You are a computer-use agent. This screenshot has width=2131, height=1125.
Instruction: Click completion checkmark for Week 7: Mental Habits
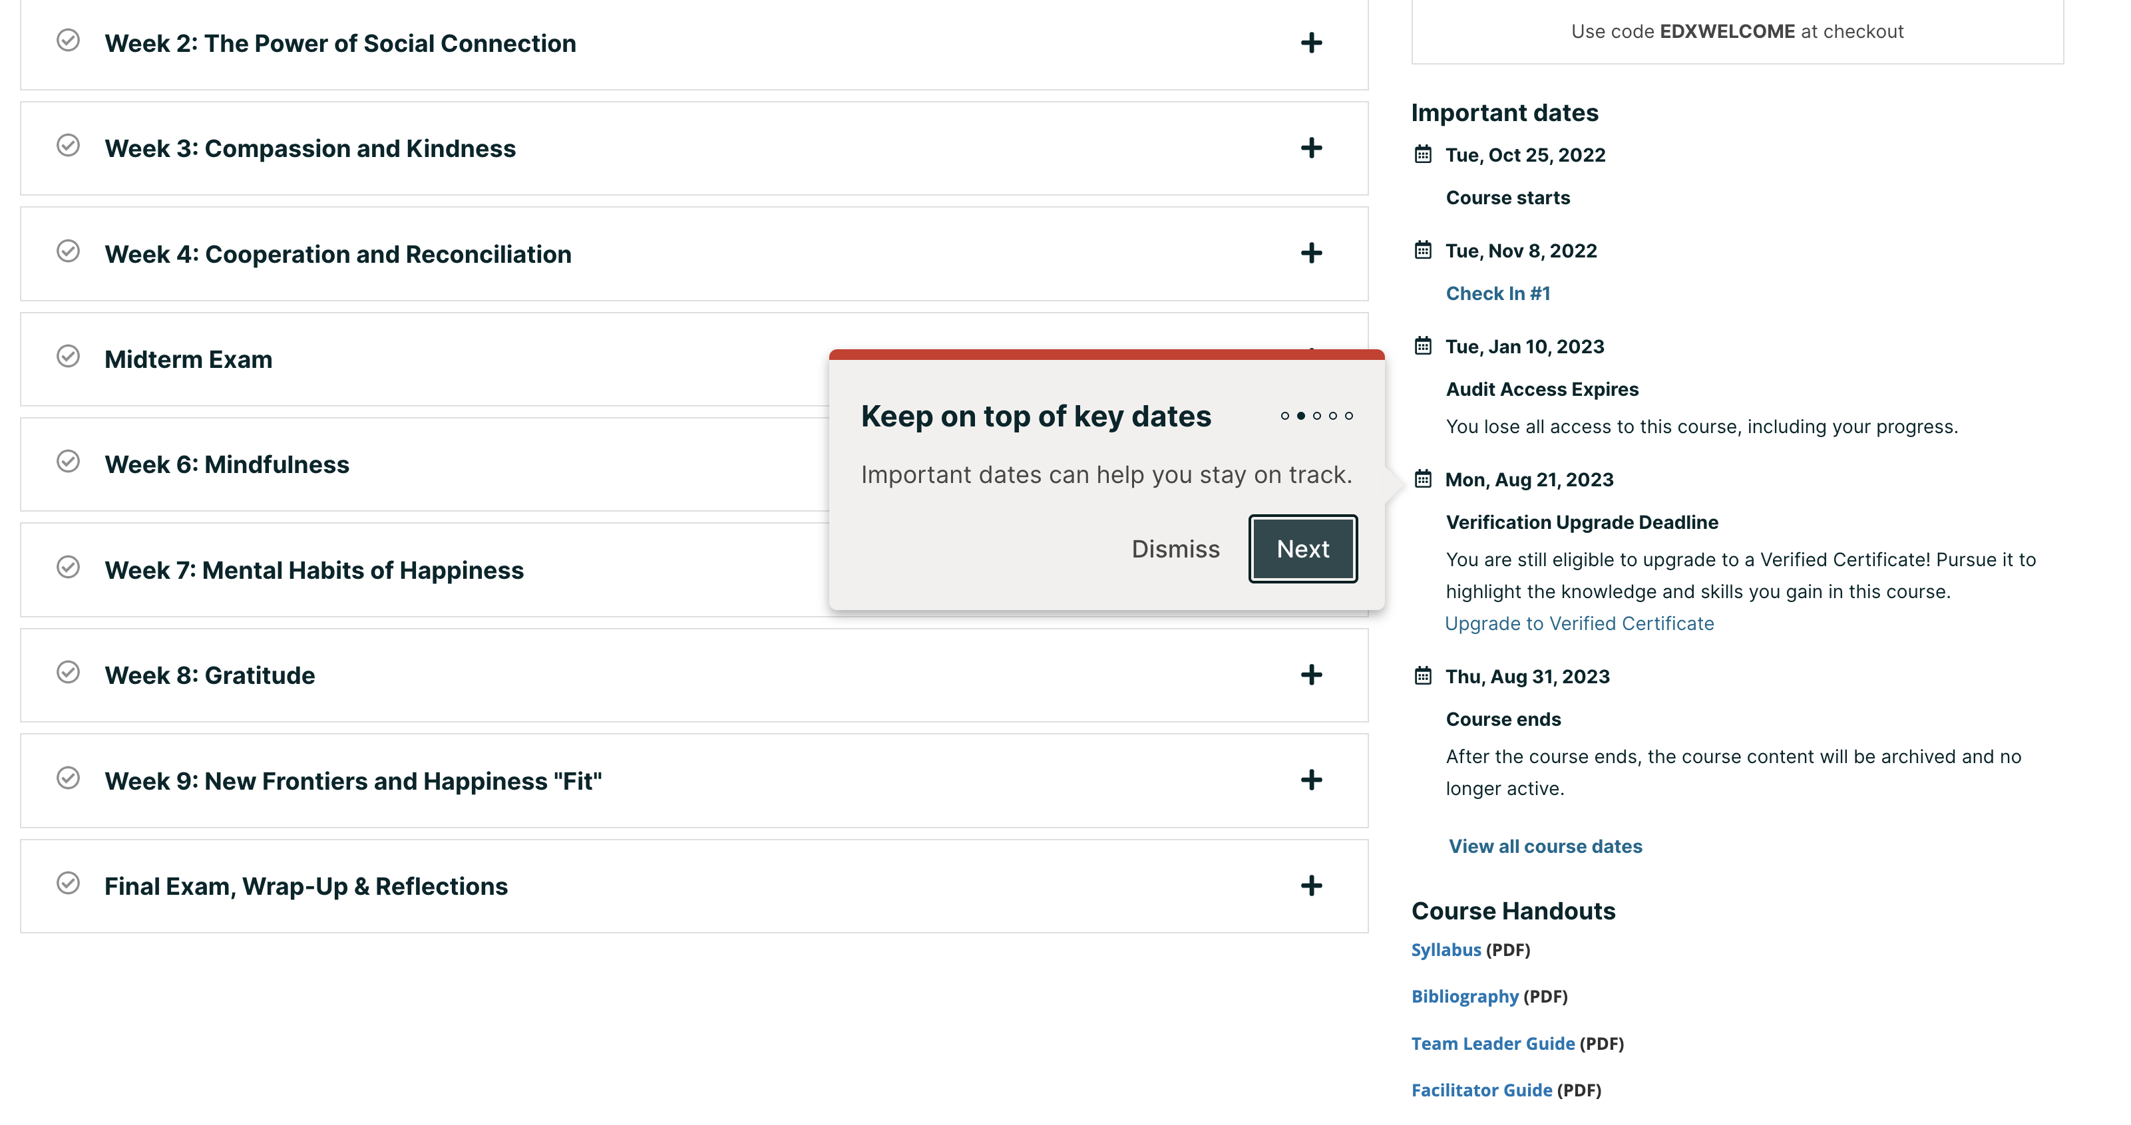[x=68, y=567]
